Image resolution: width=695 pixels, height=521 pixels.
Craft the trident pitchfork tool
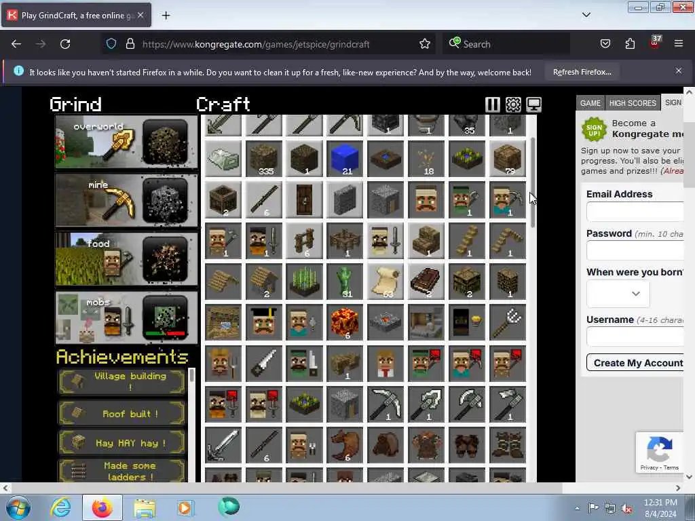point(508,322)
